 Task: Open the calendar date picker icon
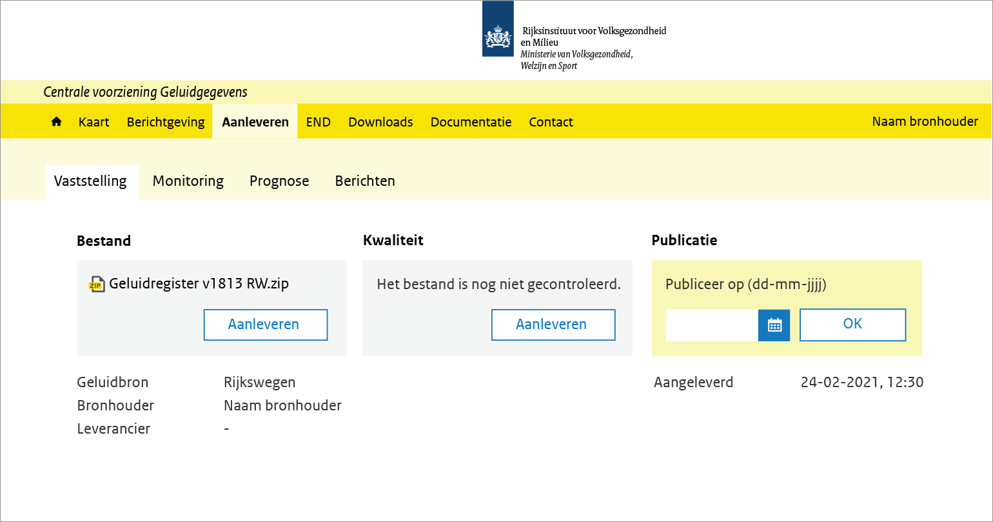tap(774, 325)
